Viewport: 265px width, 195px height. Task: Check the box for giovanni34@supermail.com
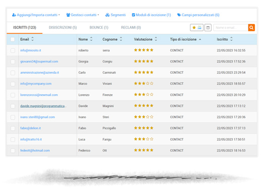point(13,61)
